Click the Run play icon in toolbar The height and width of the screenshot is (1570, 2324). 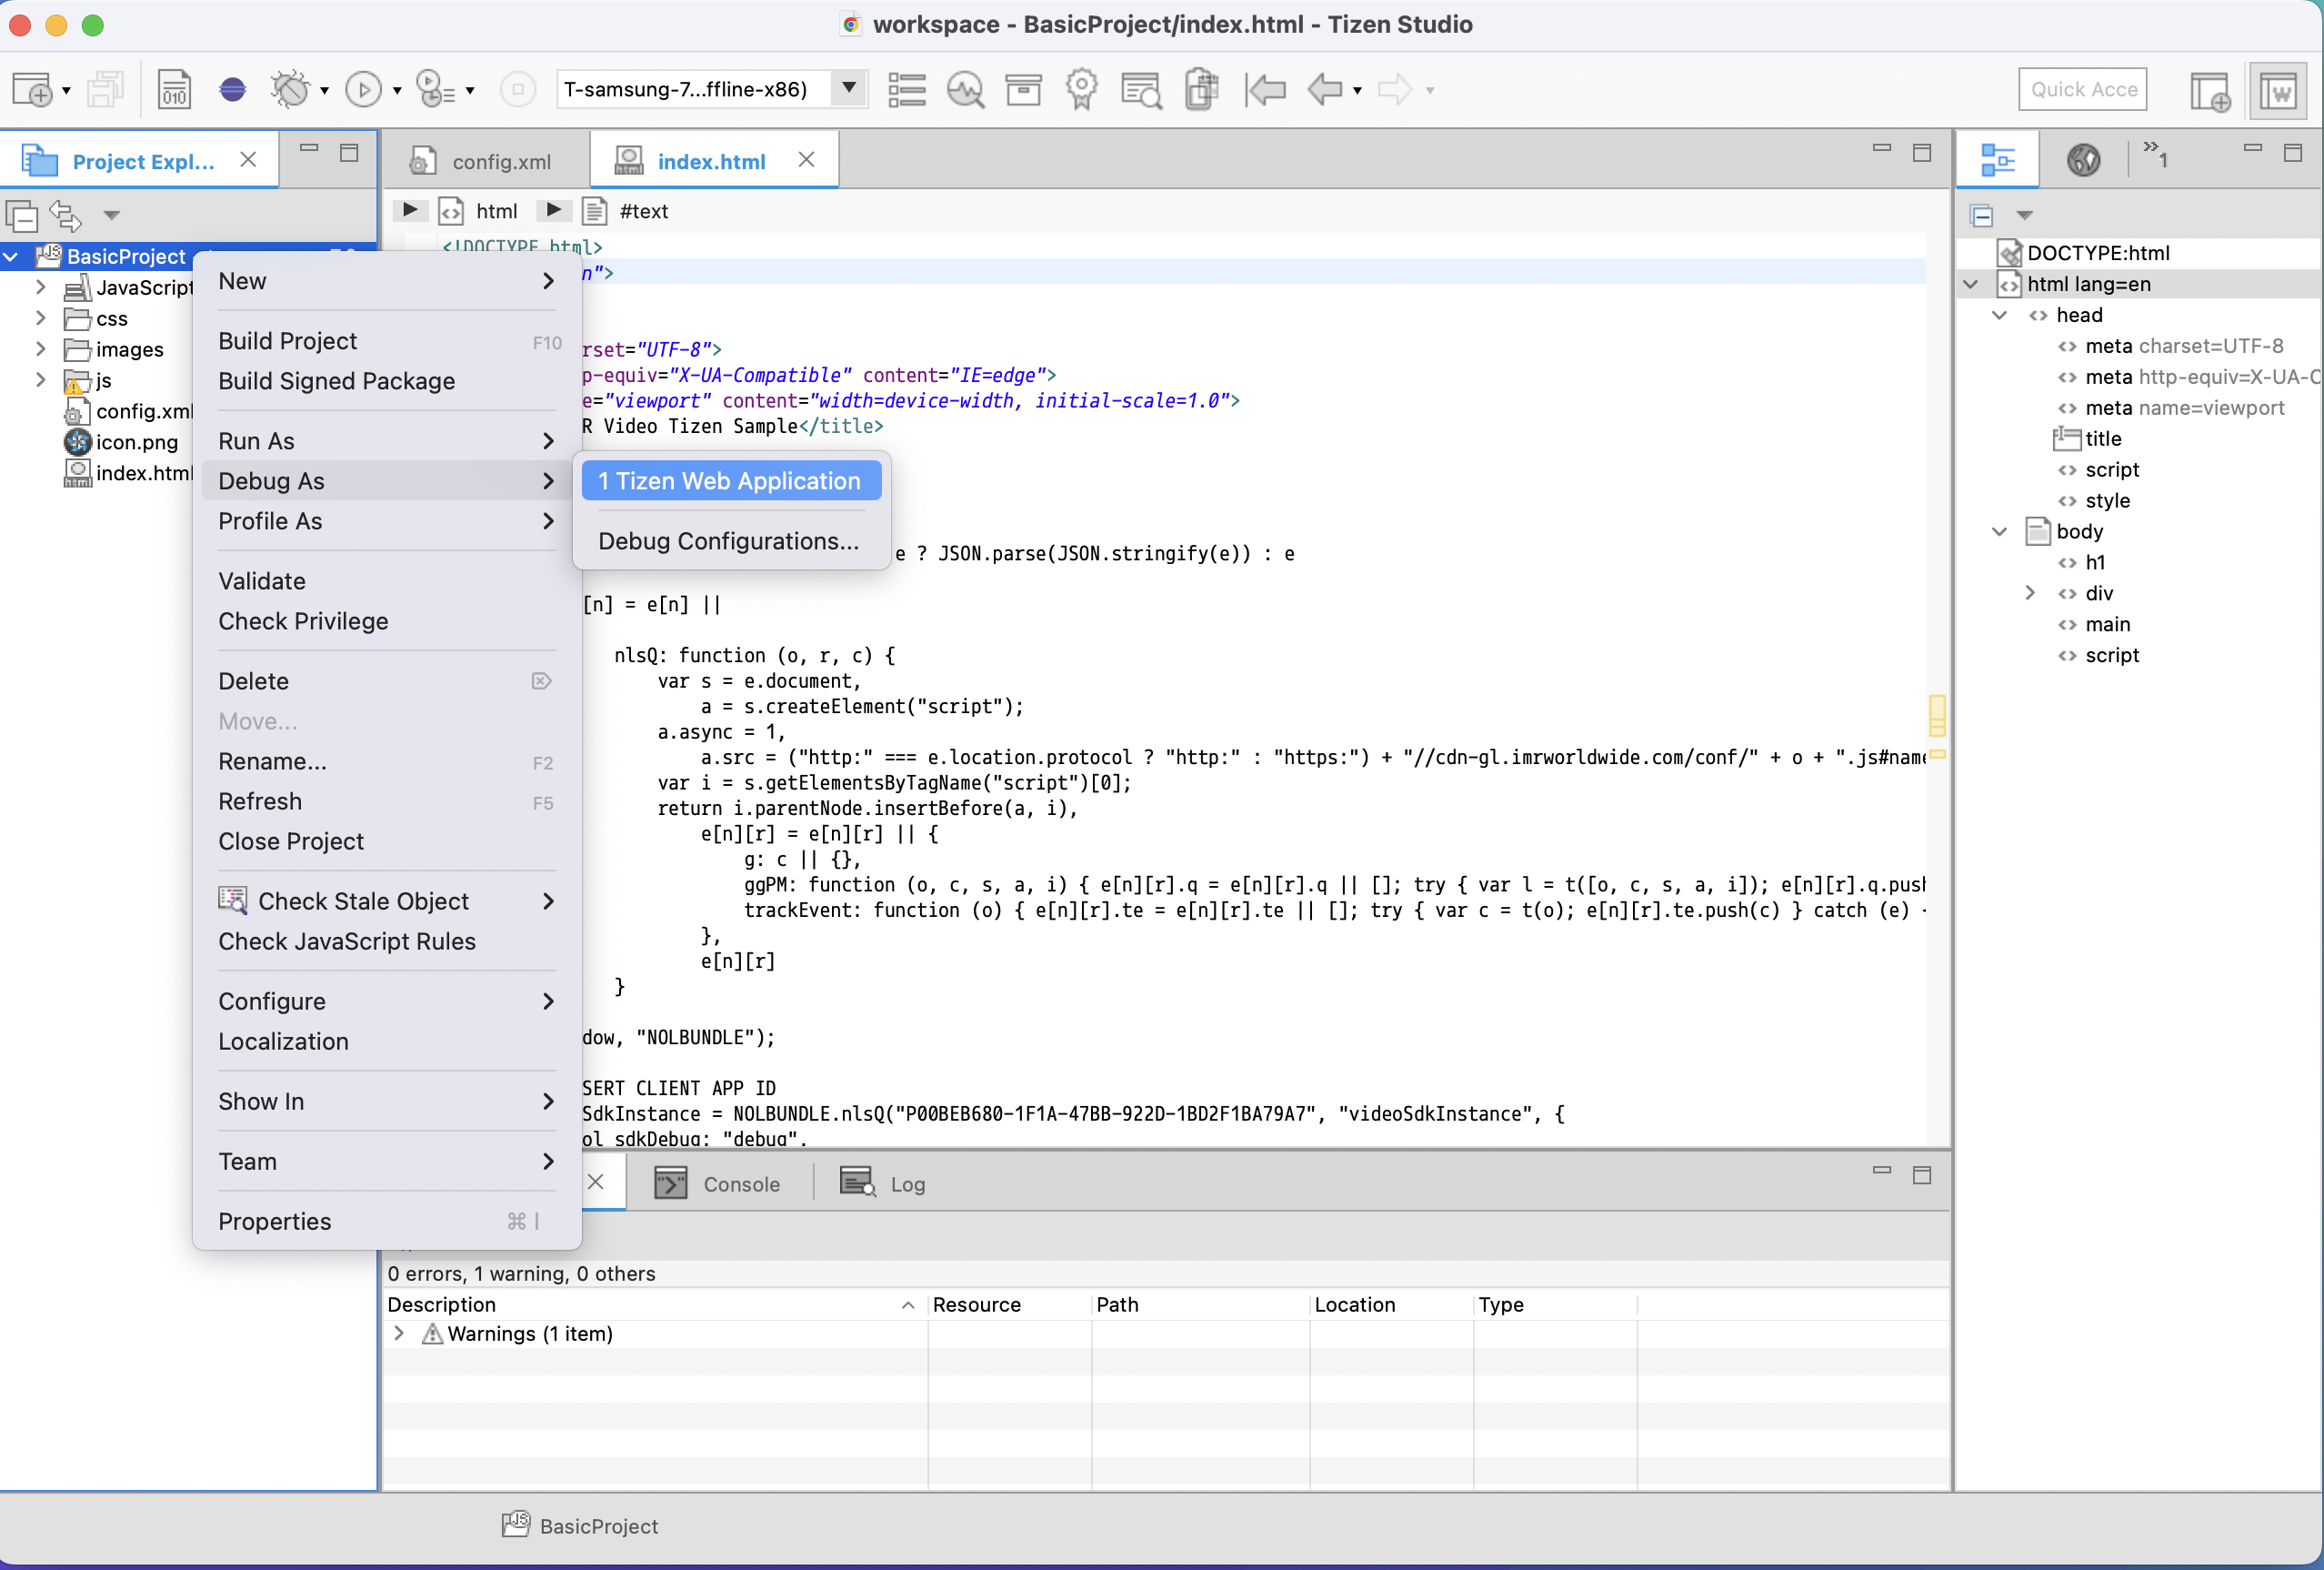363,89
